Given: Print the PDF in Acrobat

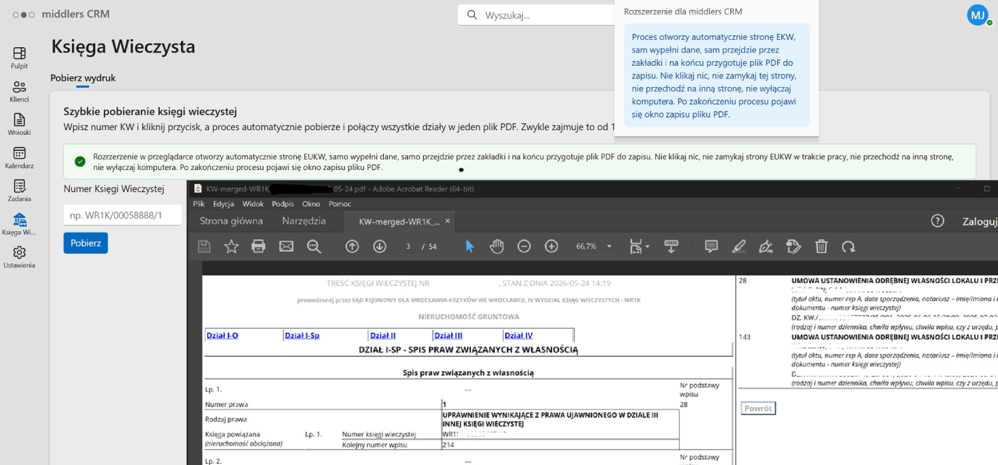Looking at the screenshot, I should click(x=258, y=246).
